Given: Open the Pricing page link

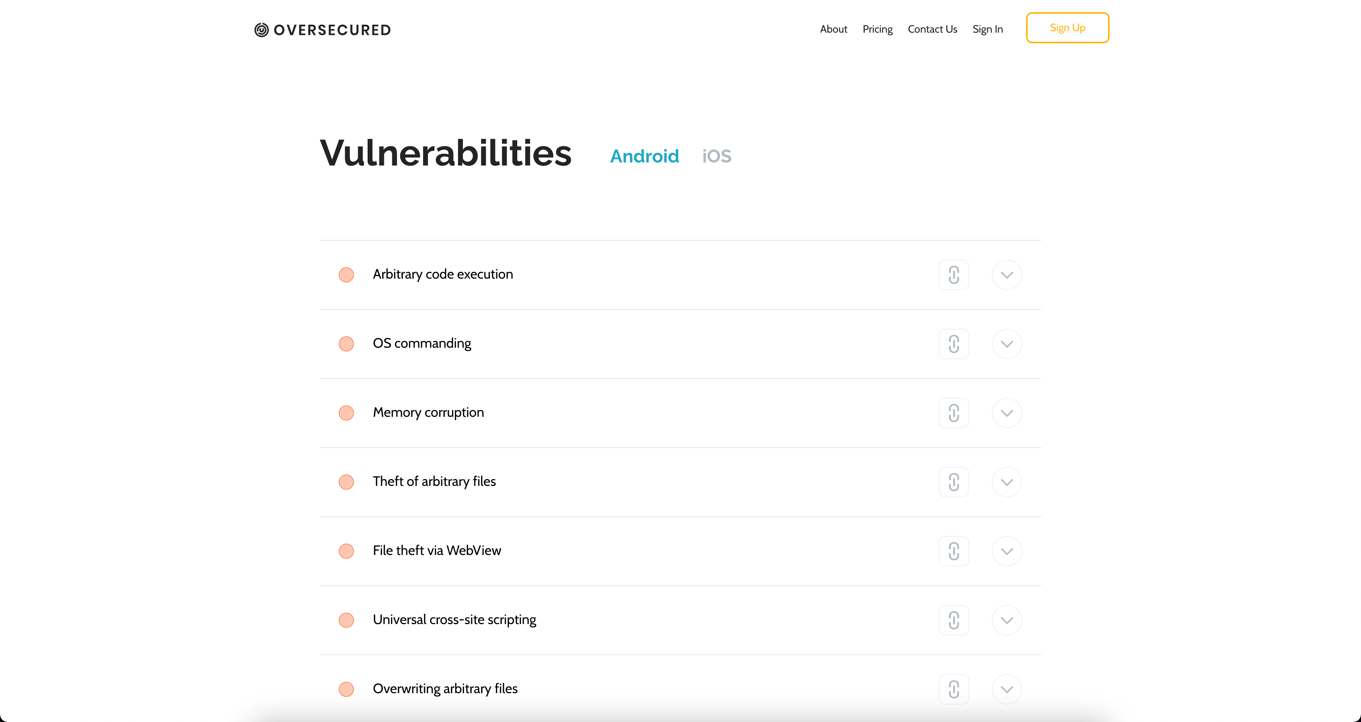Looking at the screenshot, I should [877, 30].
